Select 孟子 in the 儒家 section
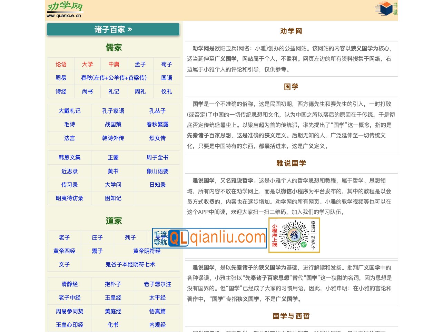The image size is (443, 332). [140, 64]
